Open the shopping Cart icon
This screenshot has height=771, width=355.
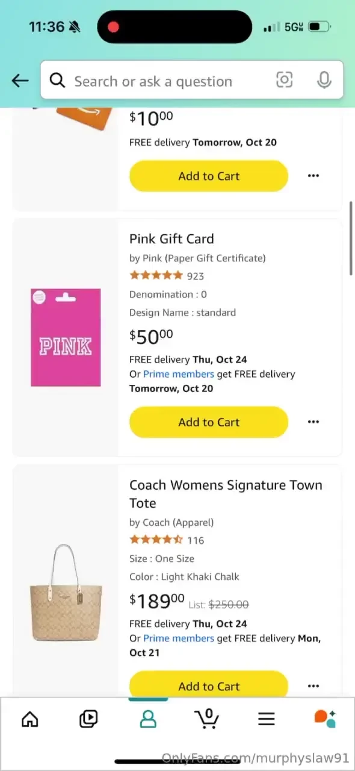[207, 718]
